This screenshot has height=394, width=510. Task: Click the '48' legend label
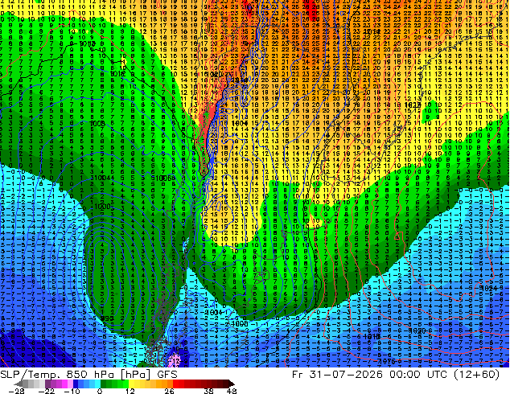pos(232,391)
